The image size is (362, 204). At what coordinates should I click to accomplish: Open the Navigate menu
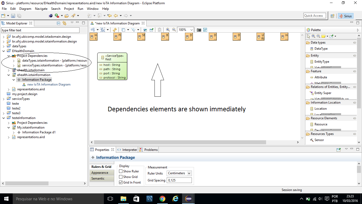point(41,9)
